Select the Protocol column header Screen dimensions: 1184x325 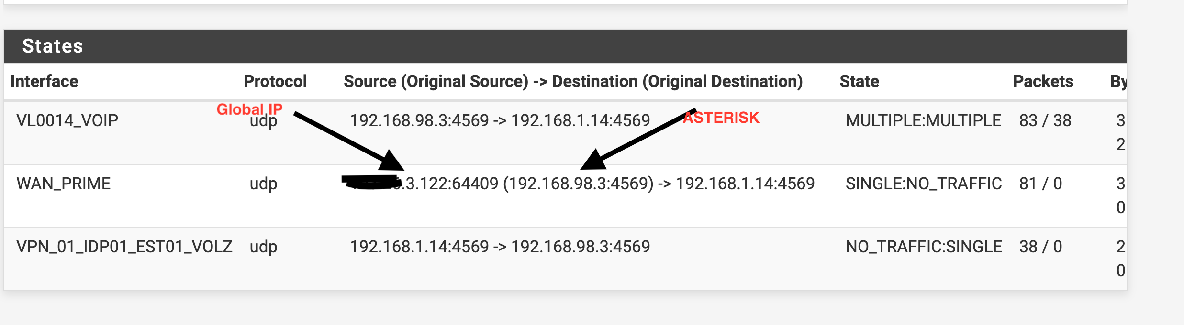[x=275, y=81]
